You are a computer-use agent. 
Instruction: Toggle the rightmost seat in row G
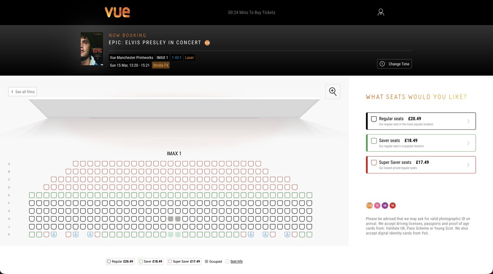pyautogui.click(x=309, y=211)
